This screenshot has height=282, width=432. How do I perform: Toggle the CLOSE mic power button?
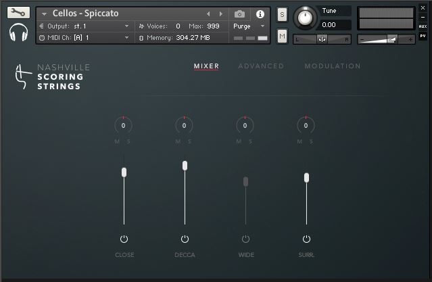[x=124, y=239]
